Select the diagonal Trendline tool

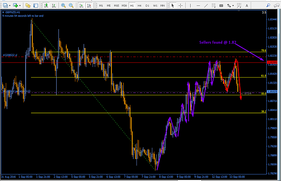click(206, 5)
